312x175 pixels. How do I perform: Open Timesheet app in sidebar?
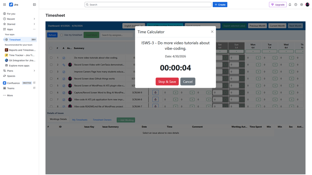tap(20, 40)
